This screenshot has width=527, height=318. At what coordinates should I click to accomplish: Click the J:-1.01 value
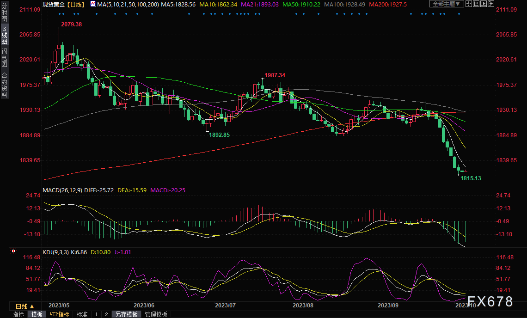pos(123,252)
